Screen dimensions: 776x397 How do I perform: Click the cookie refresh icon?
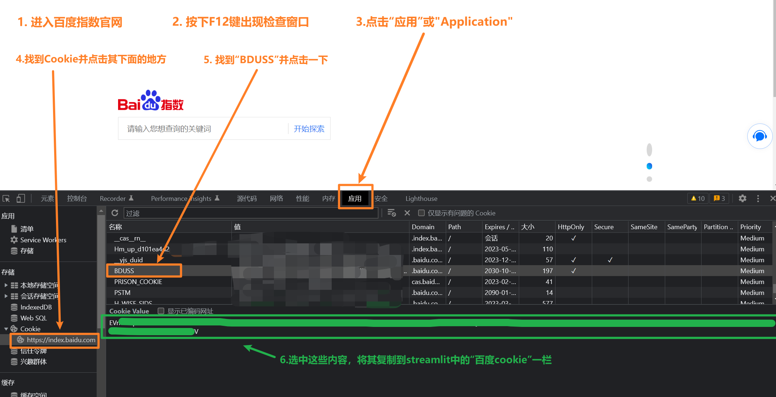coord(115,213)
